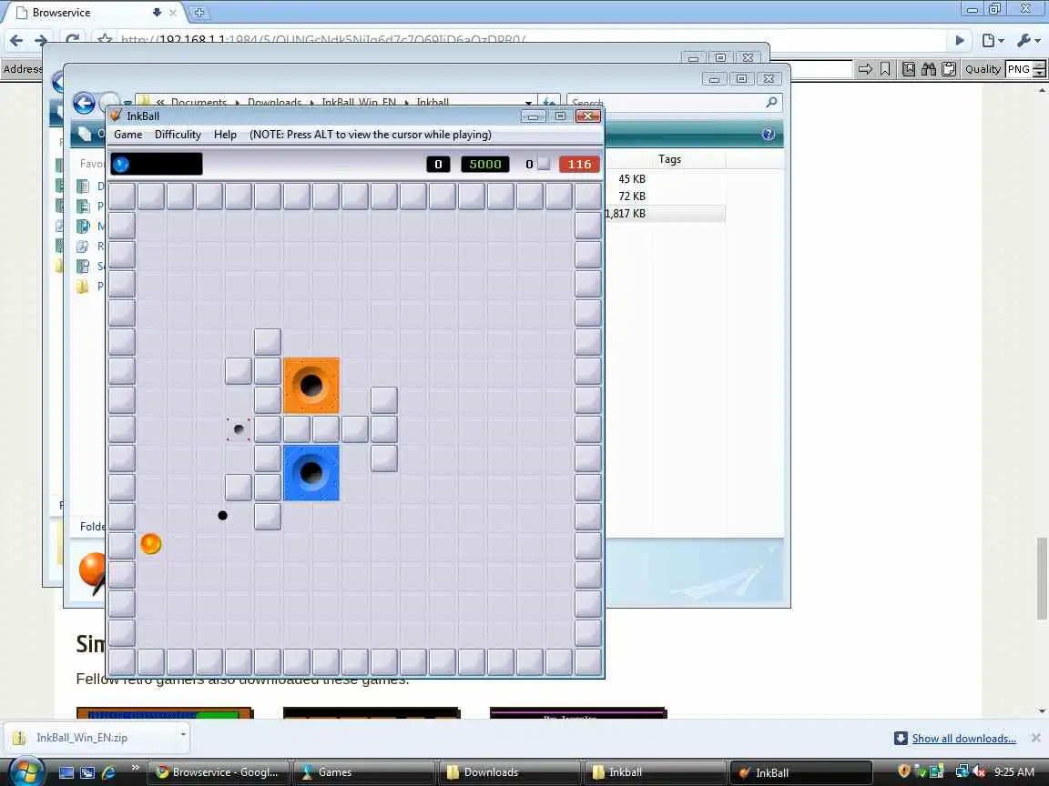Click the orange hole tile on the board

tap(311, 386)
